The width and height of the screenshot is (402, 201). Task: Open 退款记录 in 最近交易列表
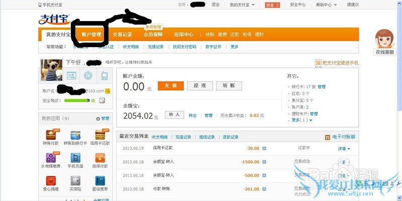[x=231, y=137]
